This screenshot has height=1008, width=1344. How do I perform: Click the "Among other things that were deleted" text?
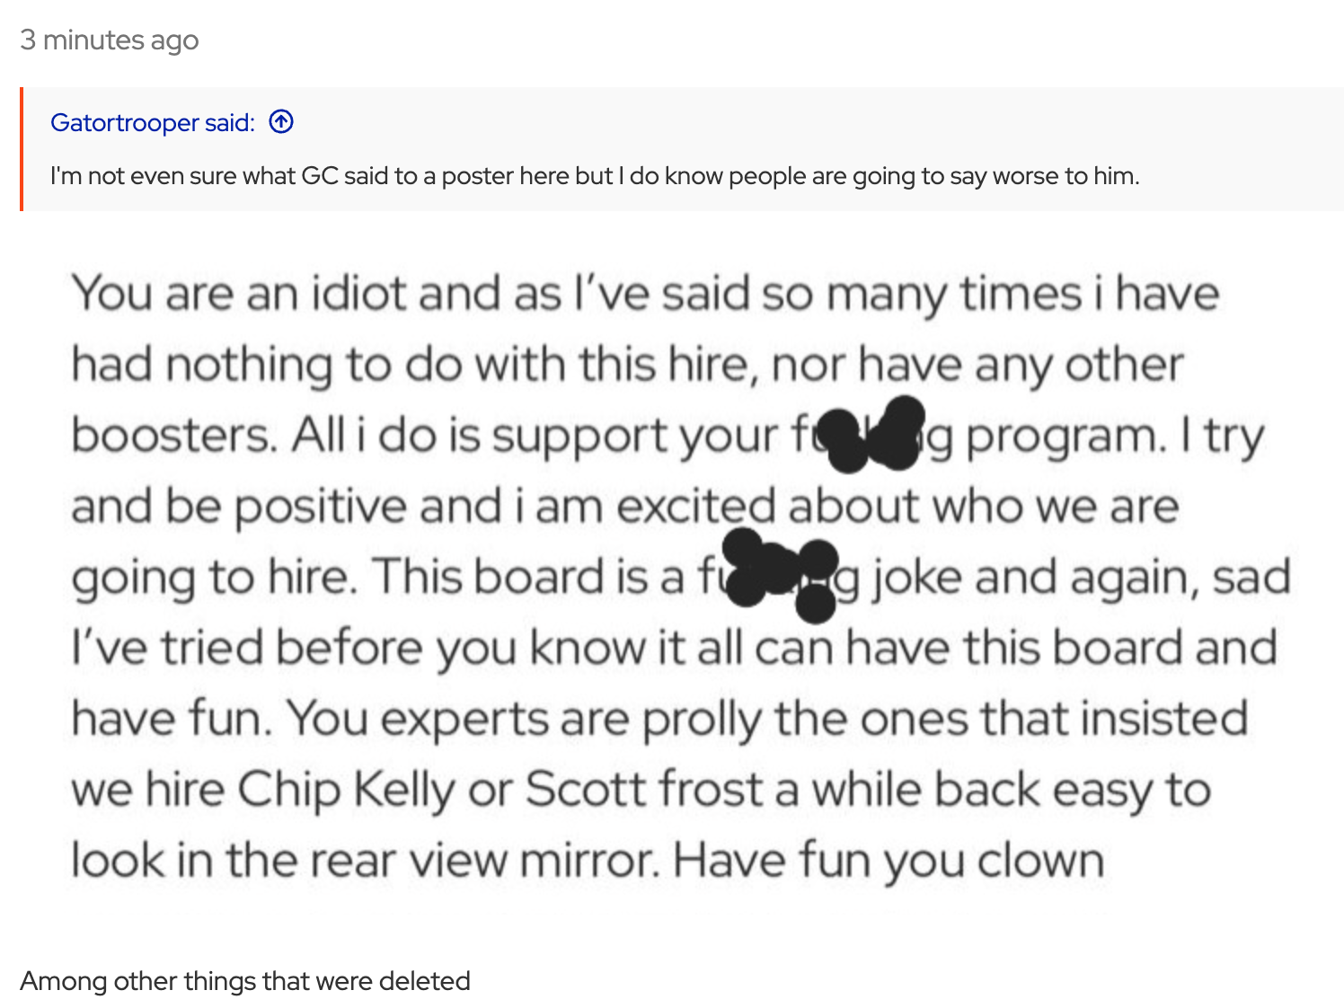click(245, 980)
